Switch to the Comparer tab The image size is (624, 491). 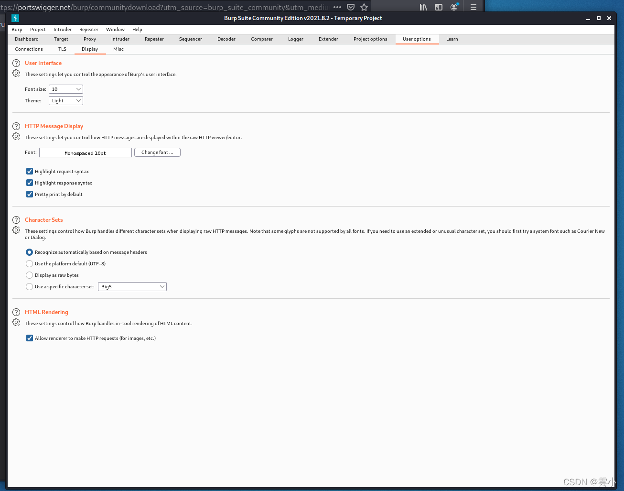(x=262, y=39)
